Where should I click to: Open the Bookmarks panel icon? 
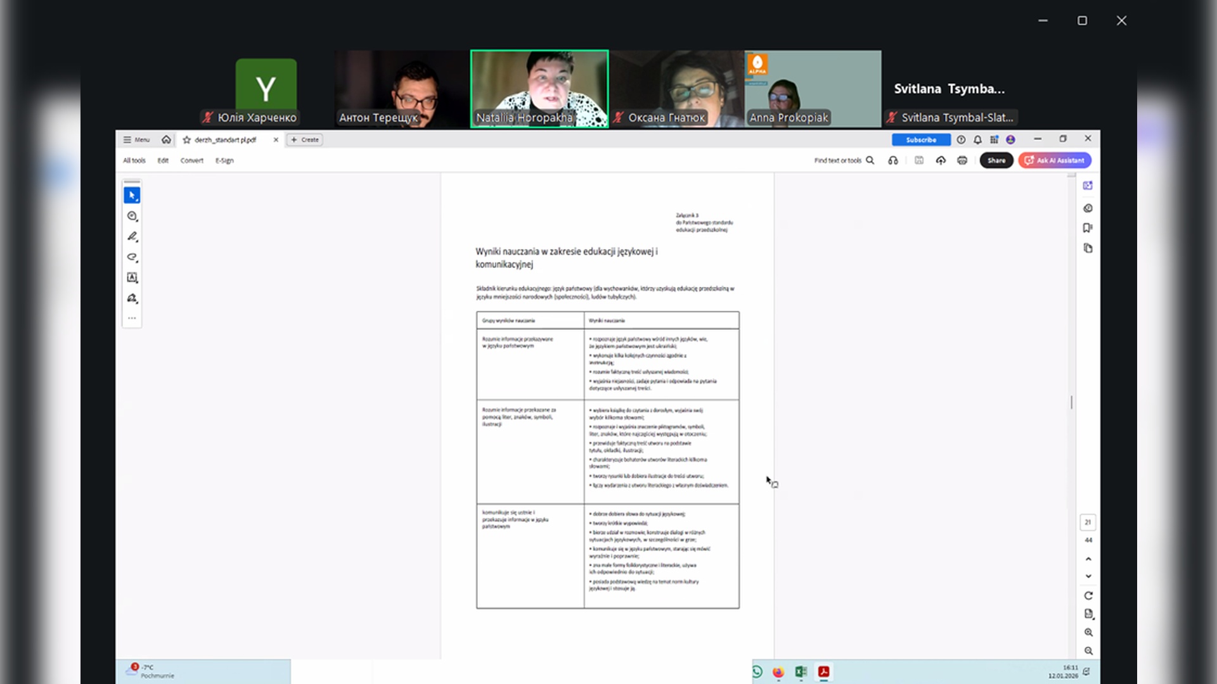click(1088, 228)
